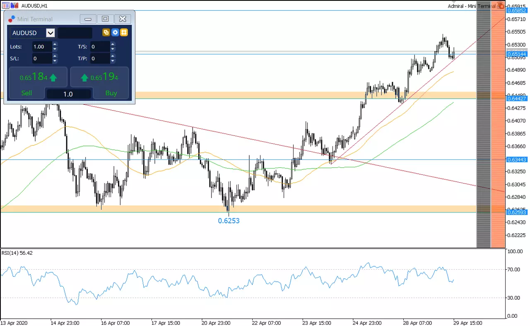
Task: Click the 29 Apr 15:00 time label
Action: 467,323
